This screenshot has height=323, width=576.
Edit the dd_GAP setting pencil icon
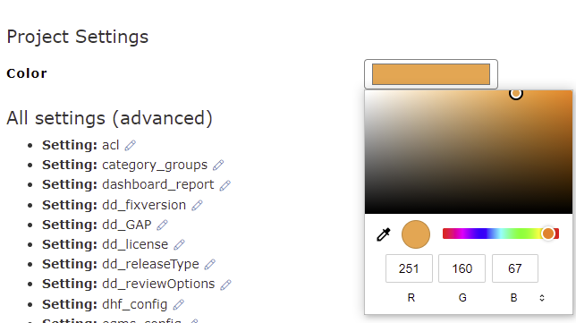click(163, 225)
